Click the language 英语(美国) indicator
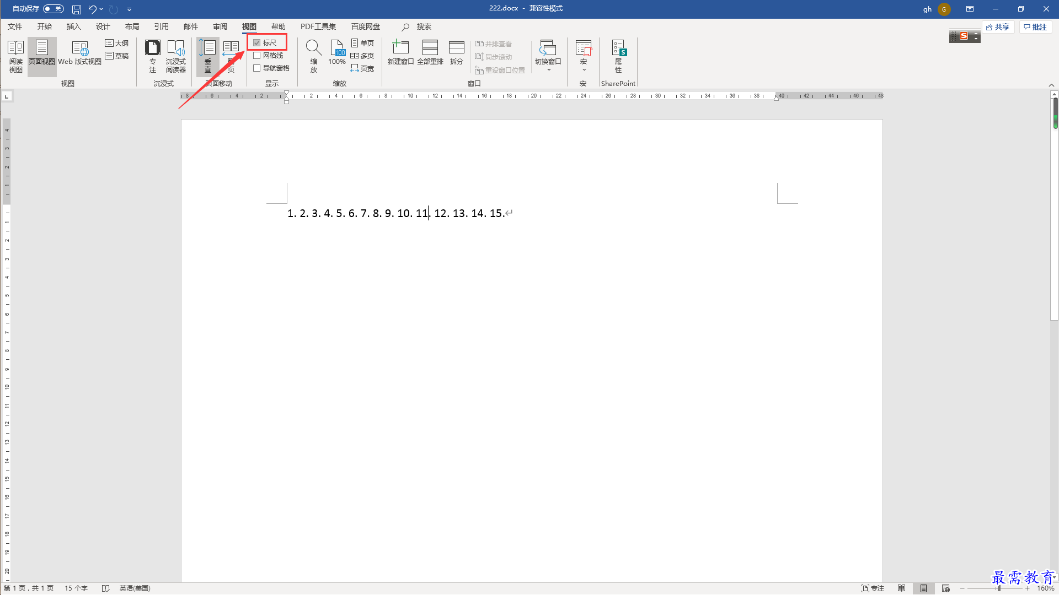Screen dimensions: 1059x595 point(135,588)
